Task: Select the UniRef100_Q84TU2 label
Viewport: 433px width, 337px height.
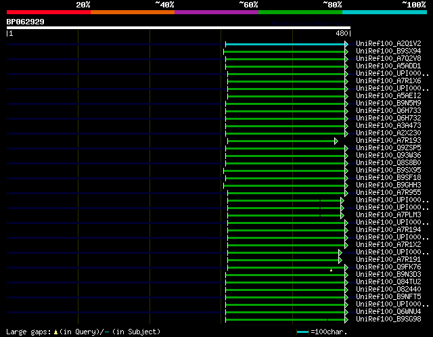Action: coord(388,282)
